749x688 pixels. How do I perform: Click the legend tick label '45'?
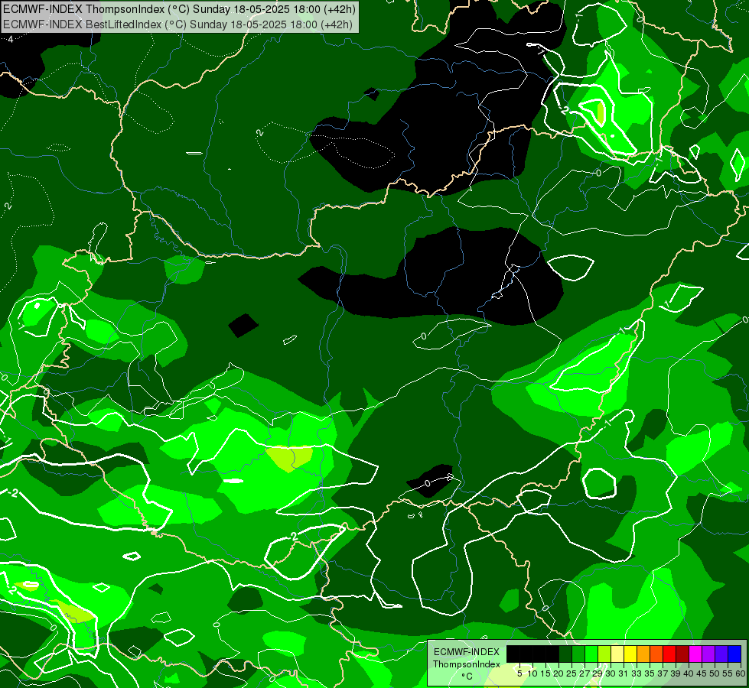[x=702, y=673]
